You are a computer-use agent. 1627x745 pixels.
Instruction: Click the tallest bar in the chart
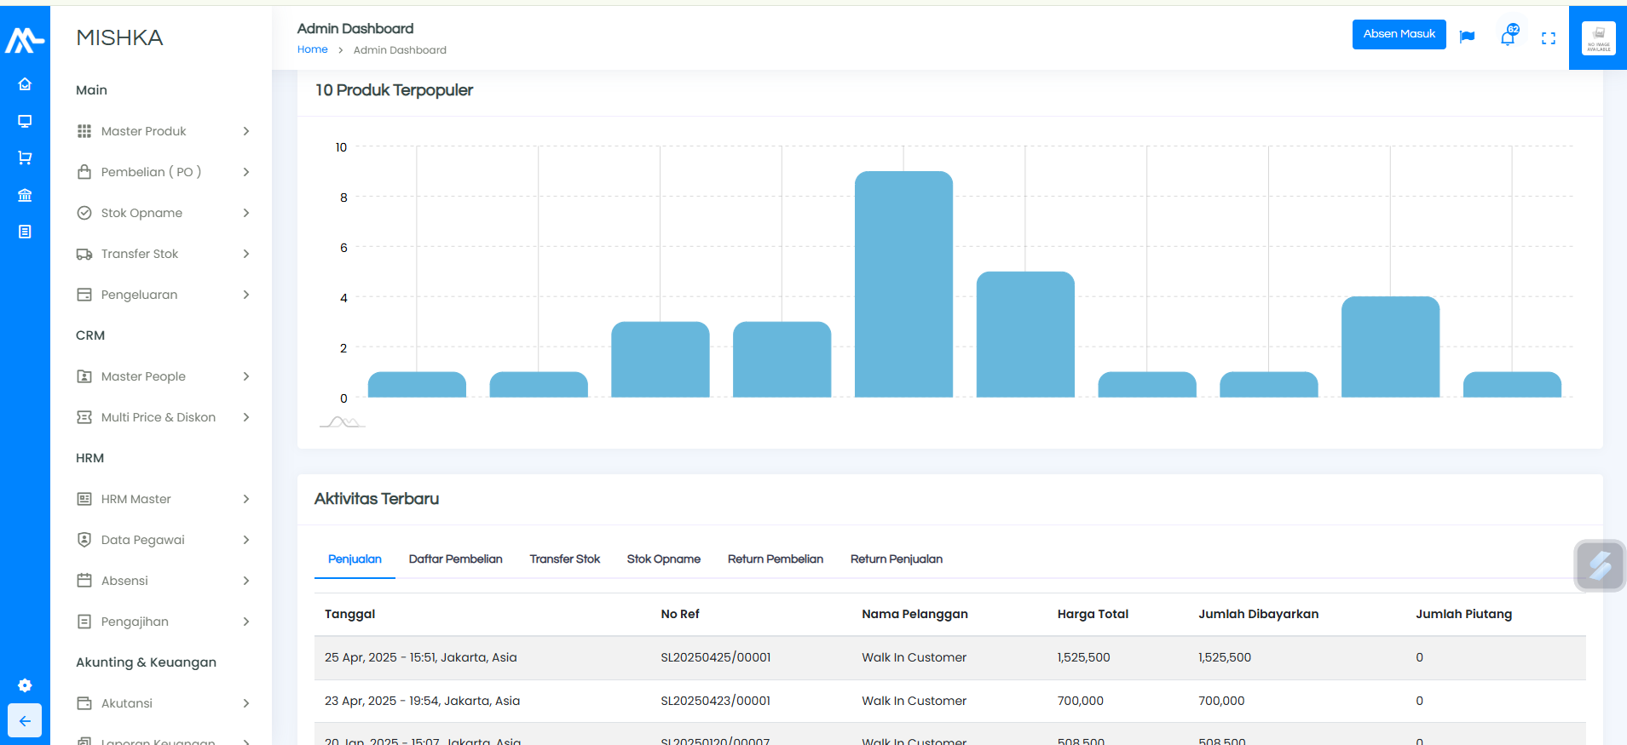(x=903, y=284)
